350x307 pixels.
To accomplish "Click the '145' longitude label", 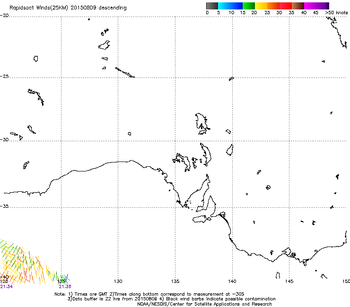I will [289, 281].
